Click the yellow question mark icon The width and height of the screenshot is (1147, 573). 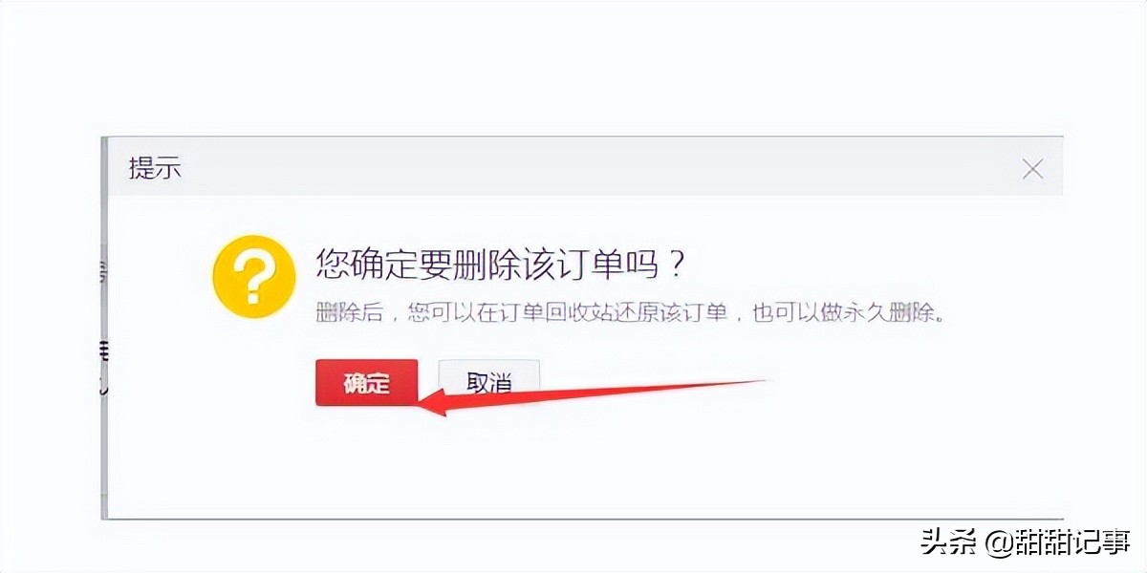coord(254,275)
